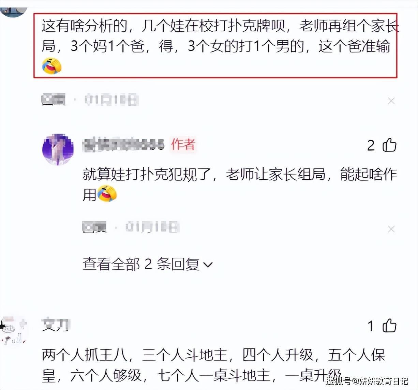
Task: Click the laughing emoji in the author's reply
Action: click(x=107, y=194)
